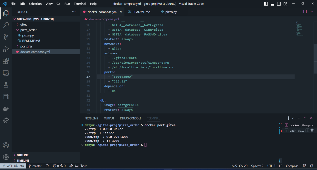Open the Accounts icon in activity bar
This screenshot has height=170, width=317.
pos(6,145)
